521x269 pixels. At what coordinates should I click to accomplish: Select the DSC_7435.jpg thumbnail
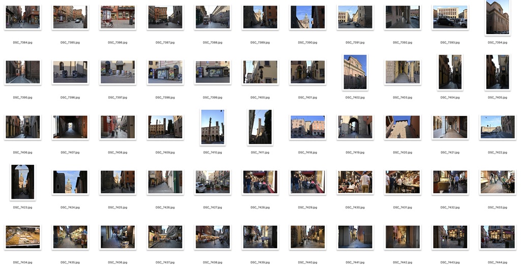(70, 237)
